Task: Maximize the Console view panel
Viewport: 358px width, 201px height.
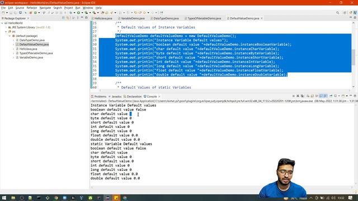Action: (x=355, y=96)
